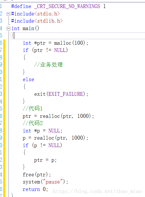Viewport: 145px width, 197px height.
Task: Collapse the #include block fold marker
Action: [x=8, y=14]
